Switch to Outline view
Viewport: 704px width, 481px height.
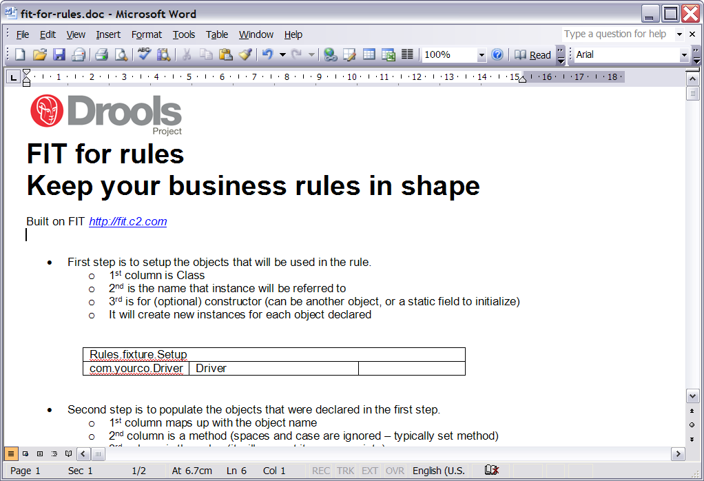pyautogui.click(x=54, y=454)
